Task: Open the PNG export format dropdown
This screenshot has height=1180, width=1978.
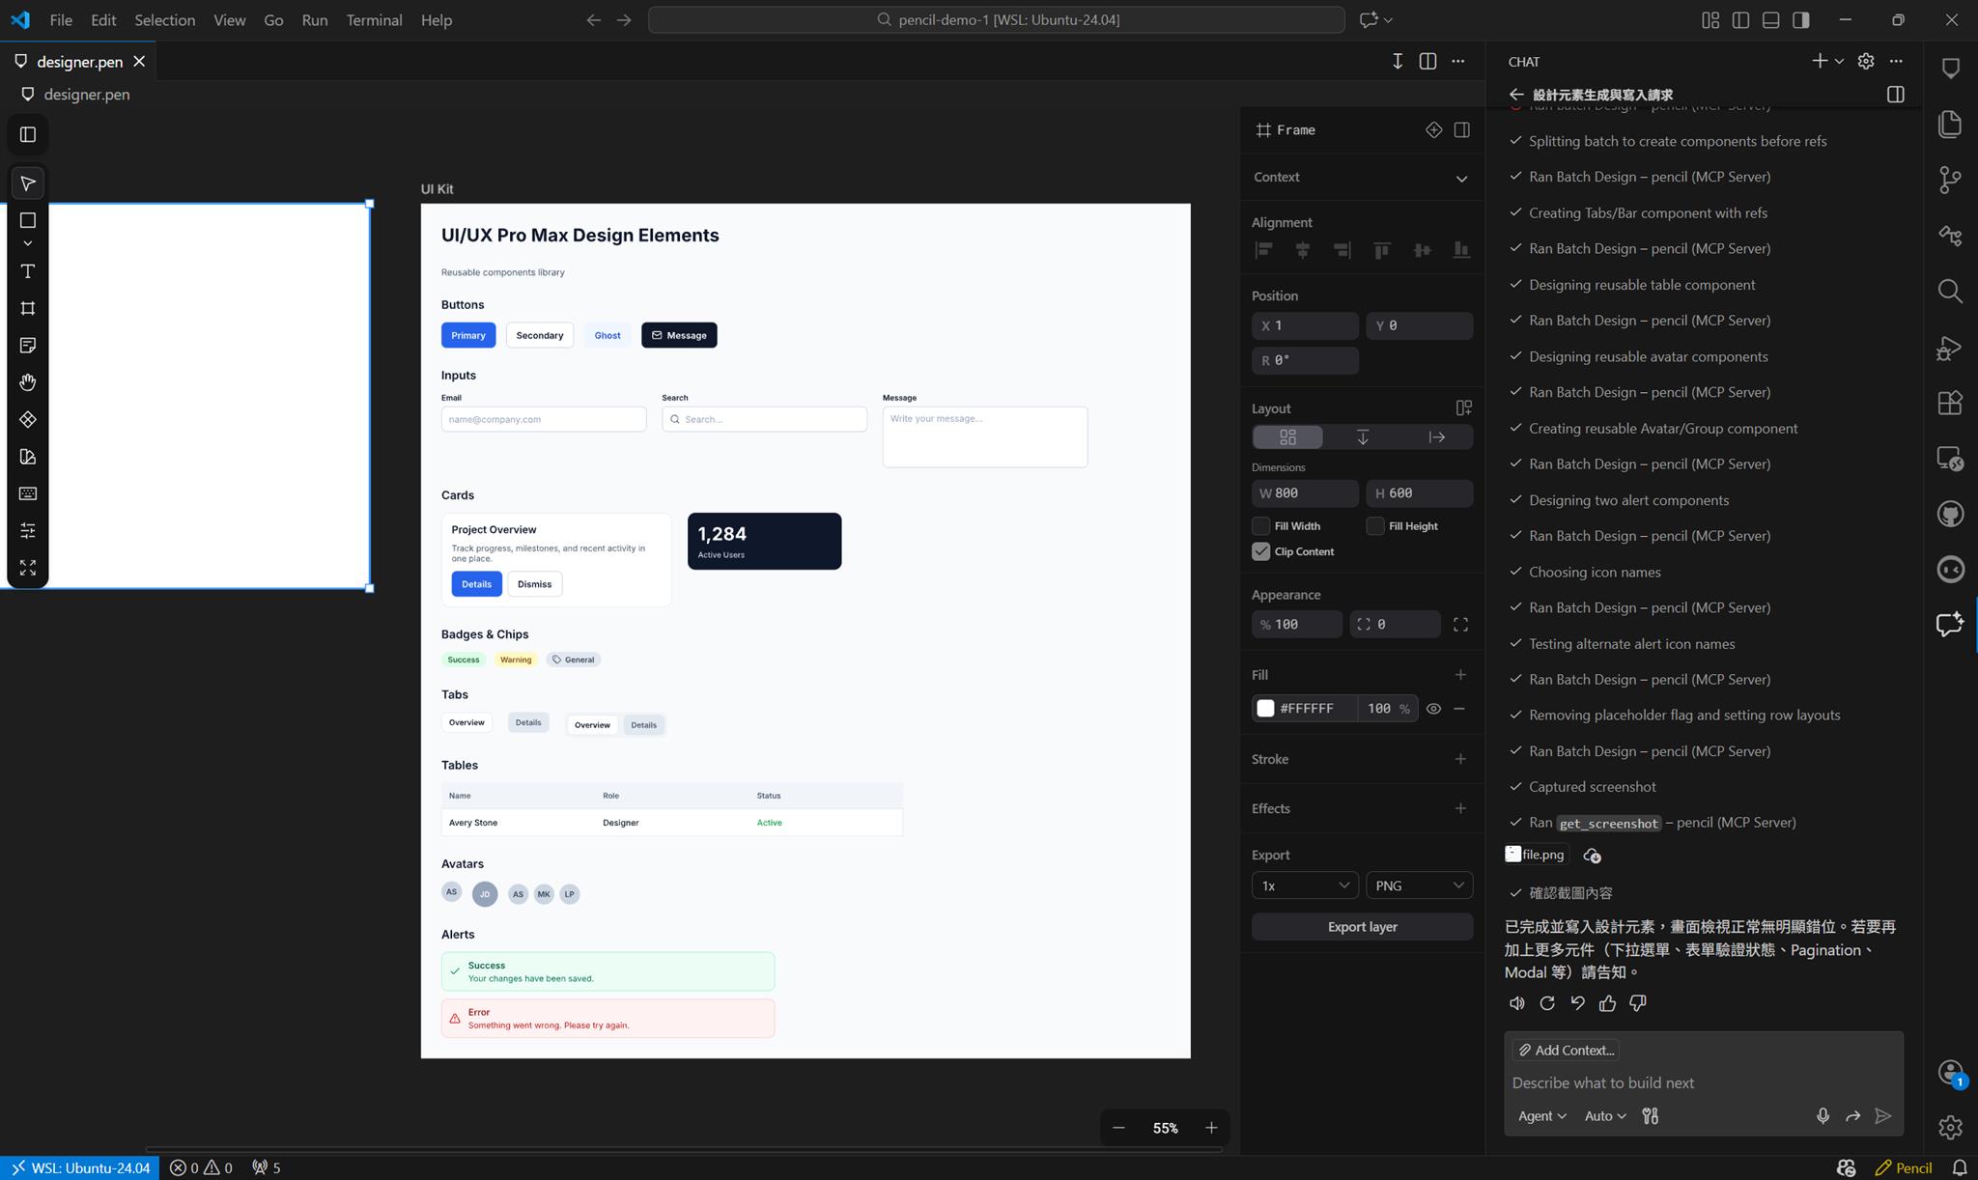Action: tap(1419, 885)
